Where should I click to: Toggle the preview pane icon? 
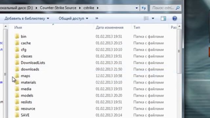[x=163, y=18]
